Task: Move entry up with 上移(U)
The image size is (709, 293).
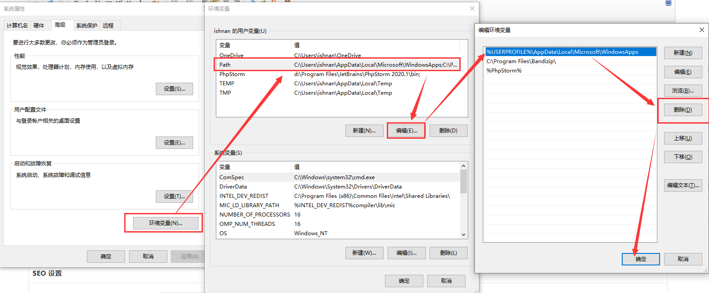Action: pos(683,138)
